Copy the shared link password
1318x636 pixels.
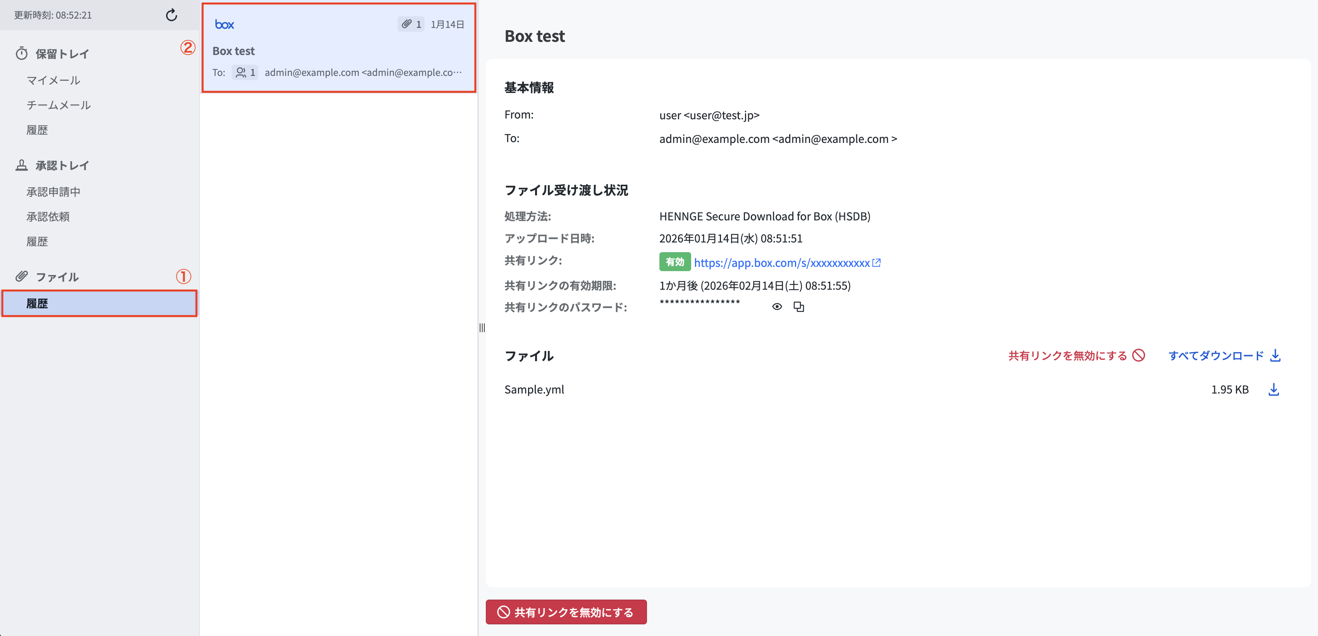(799, 306)
